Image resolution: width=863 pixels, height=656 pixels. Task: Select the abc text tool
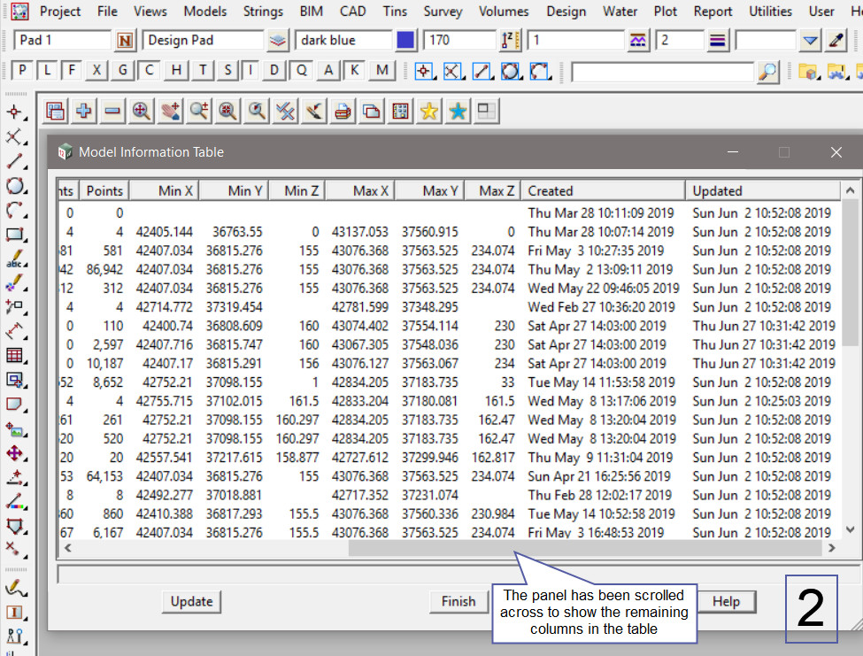tap(14, 260)
